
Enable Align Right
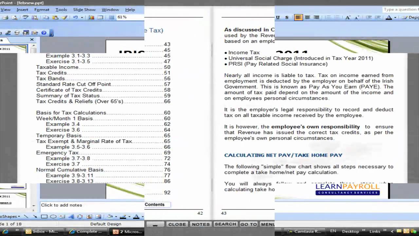point(316,17)
